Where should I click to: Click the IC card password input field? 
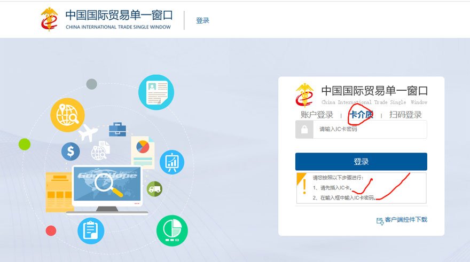coord(370,130)
